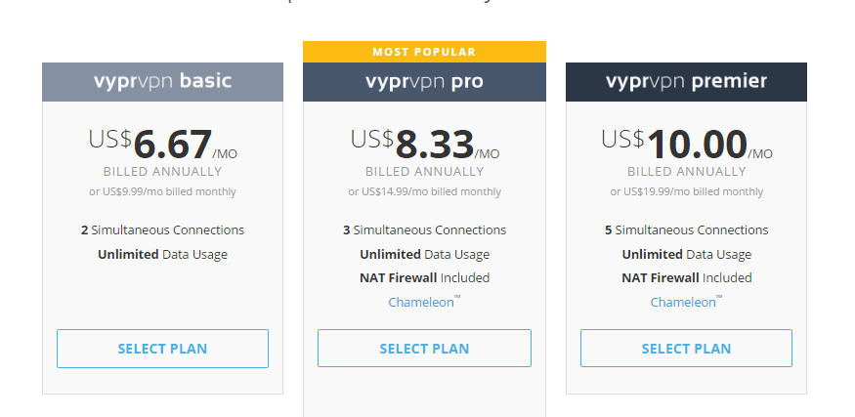This screenshot has width=855, height=417.
Task: Click the vyprvpn premier plan header
Action: point(686,82)
